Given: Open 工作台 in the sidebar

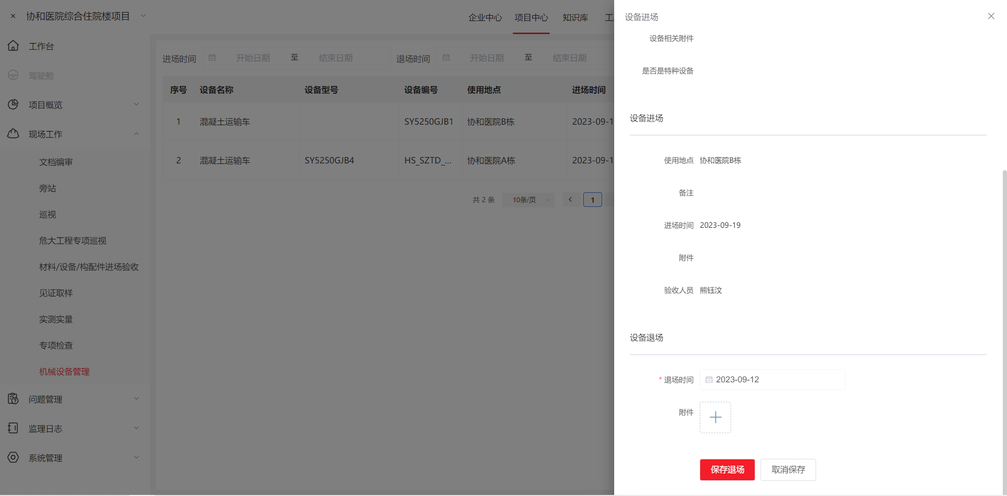Looking at the screenshot, I should click(x=41, y=46).
